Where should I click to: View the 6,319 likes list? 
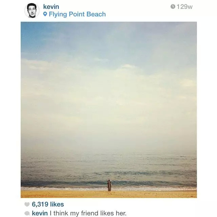pos(48,204)
